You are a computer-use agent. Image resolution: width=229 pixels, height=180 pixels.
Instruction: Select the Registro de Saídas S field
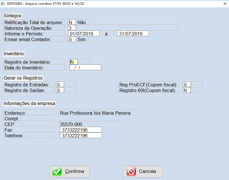click(x=60, y=90)
